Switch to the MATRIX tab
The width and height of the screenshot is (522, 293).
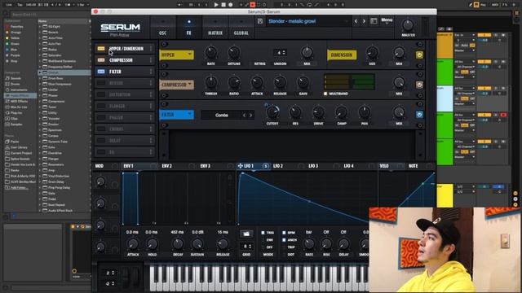(x=215, y=33)
